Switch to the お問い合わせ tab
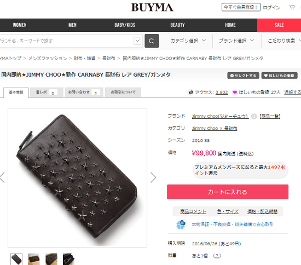301x265 pixels. click(x=84, y=93)
